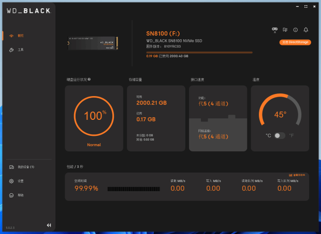Click the 支持 DirectStorage badge

[x=295, y=42]
